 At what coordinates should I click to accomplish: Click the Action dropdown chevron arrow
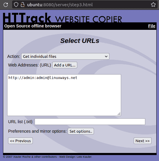pyautogui.click(x=106, y=56)
